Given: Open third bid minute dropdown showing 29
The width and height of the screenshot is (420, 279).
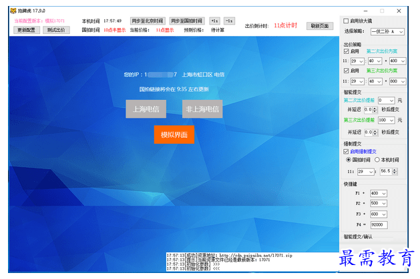Looking at the screenshot, I should pyautogui.click(x=357, y=81).
